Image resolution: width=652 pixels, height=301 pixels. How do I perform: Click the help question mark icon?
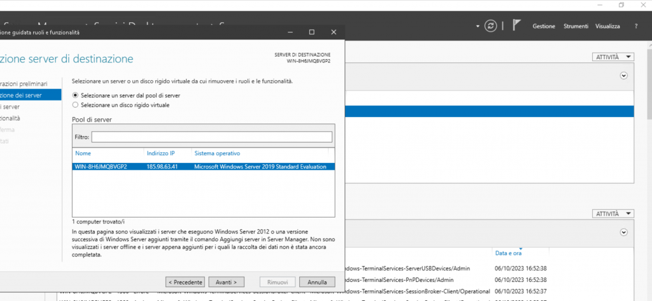(x=635, y=26)
